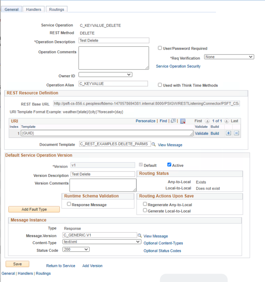Click Version Comments text area

pos(103,185)
